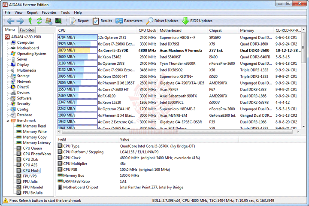Select DirectX in the tree
309x206 pixels.
pos(23,87)
